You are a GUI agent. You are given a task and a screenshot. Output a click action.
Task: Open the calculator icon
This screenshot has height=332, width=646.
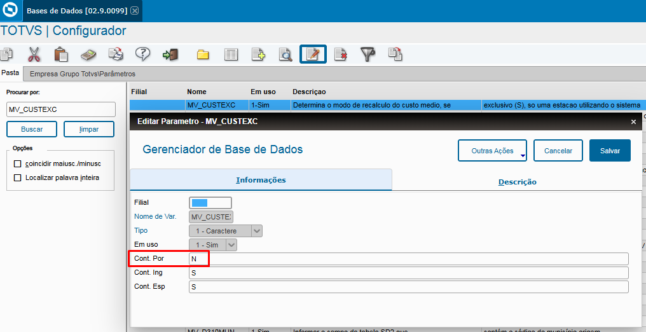[88, 54]
